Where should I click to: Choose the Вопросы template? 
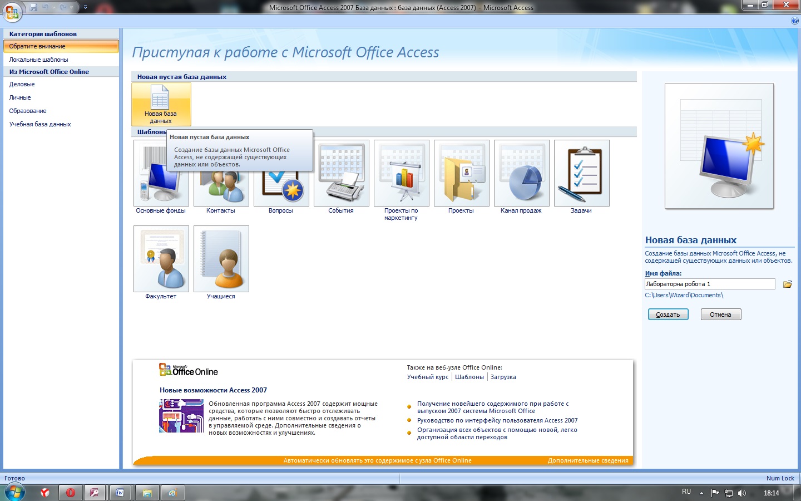coord(281,177)
